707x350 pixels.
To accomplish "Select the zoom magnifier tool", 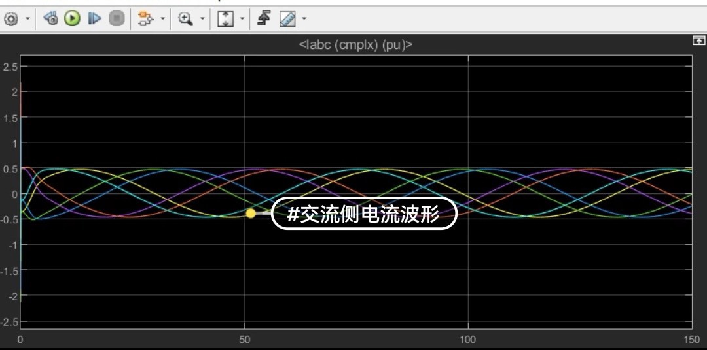I will point(185,18).
